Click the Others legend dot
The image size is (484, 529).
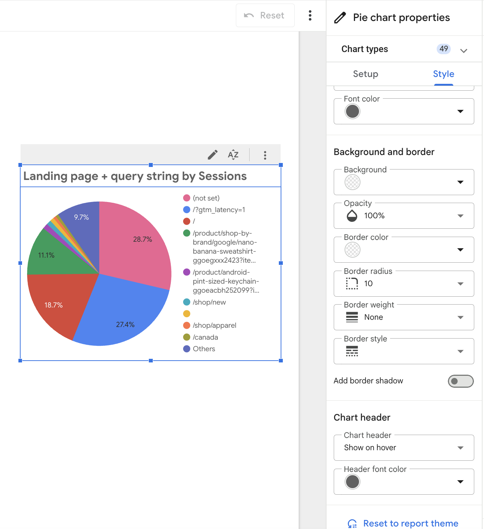[x=187, y=349]
